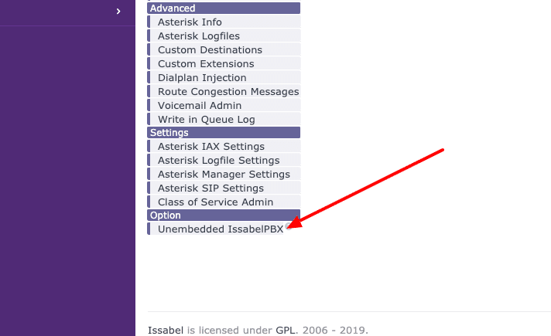Go to Custom Destinations
Viewport: 551px width, 336px height.
click(x=210, y=50)
